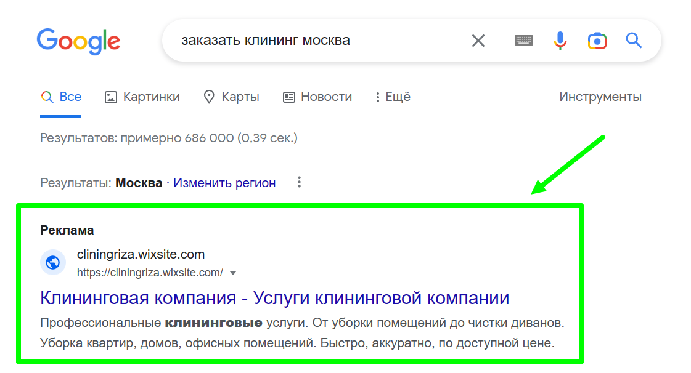The height and width of the screenshot is (373, 691).
Task: Open the on-screen keyboard icon
Action: (x=523, y=41)
